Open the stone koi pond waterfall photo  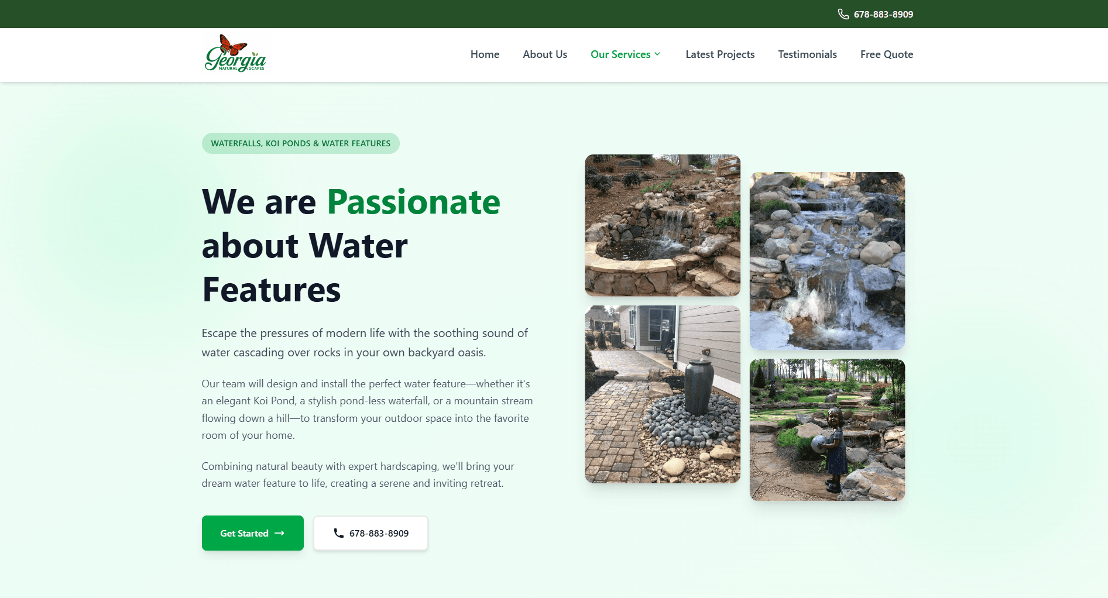pyautogui.click(x=663, y=225)
